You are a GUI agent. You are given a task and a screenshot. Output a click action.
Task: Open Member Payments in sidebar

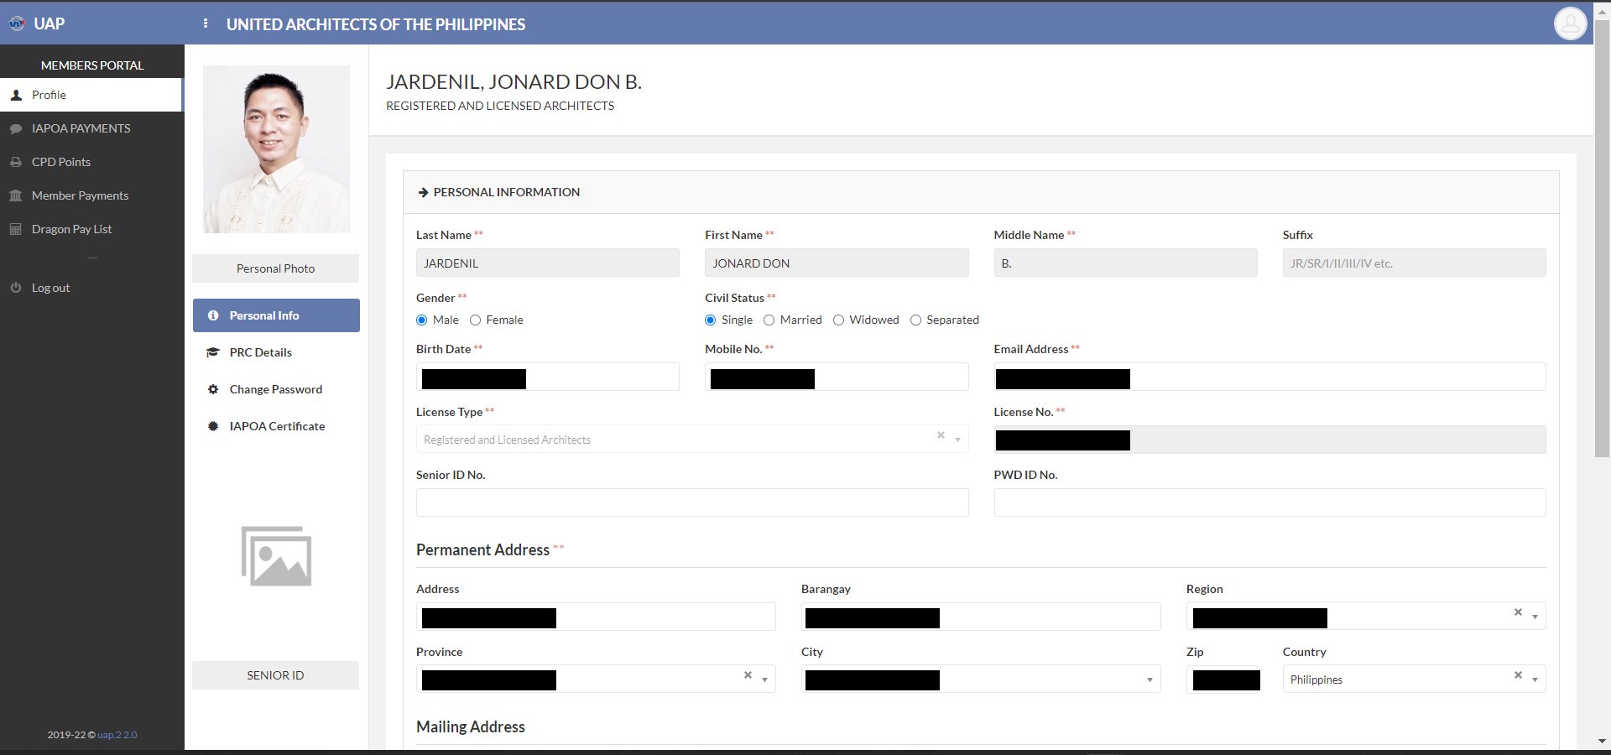coord(91,195)
